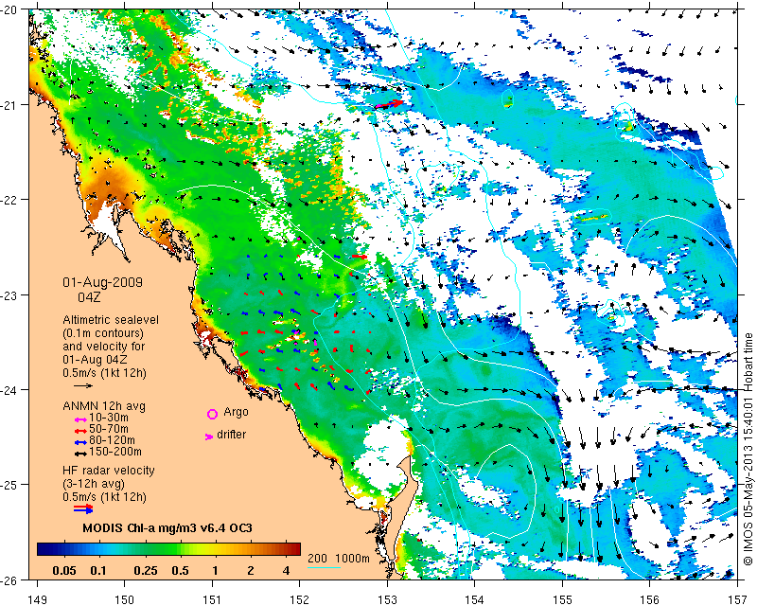This screenshot has height=606, width=757.
Task: Click the pink 10-30m depth arrow symbol
Action: pyautogui.click(x=80, y=419)
